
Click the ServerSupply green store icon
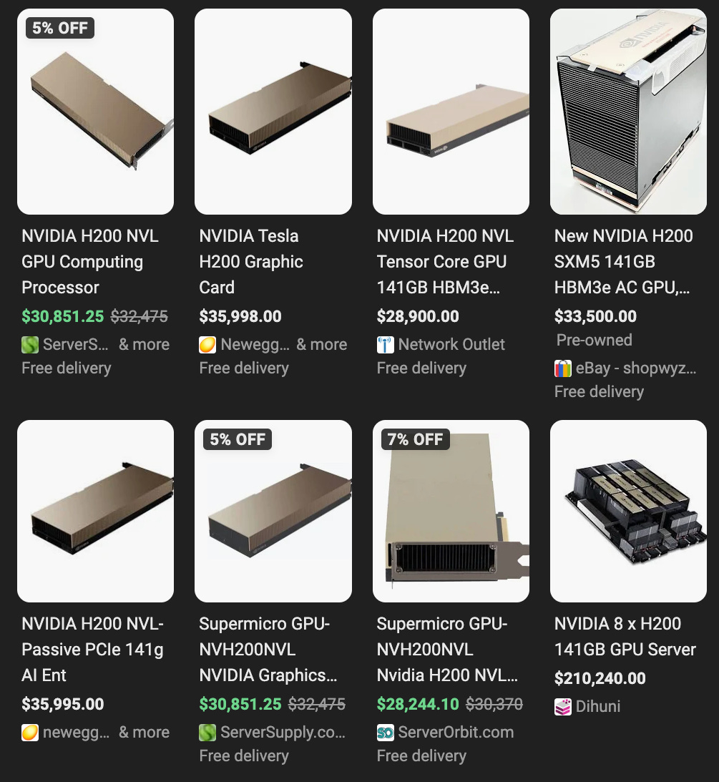30,345
